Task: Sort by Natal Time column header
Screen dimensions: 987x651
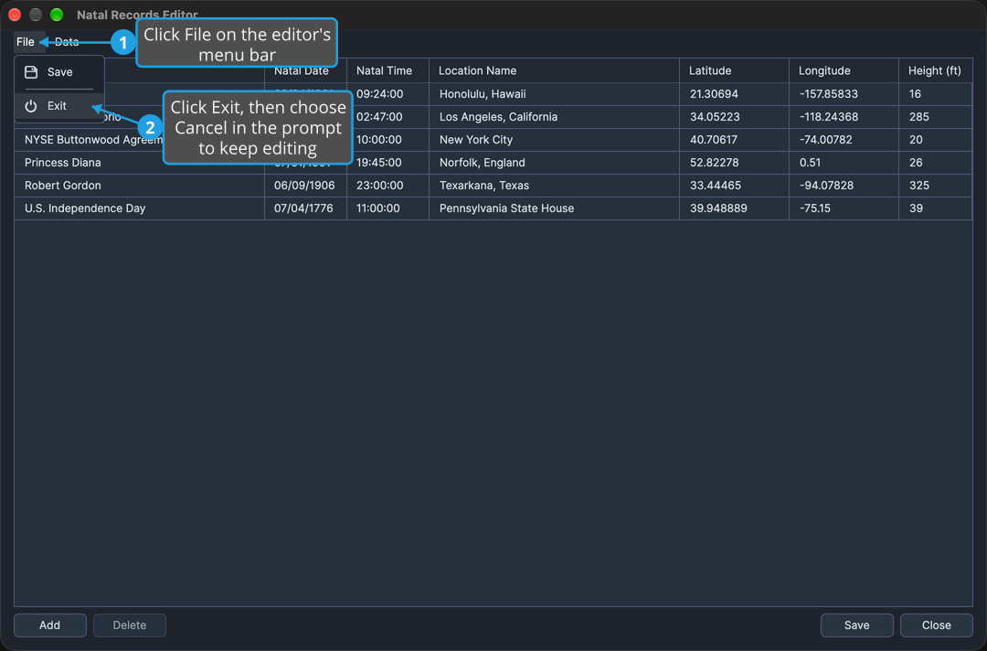Action: tap(387, 70)
